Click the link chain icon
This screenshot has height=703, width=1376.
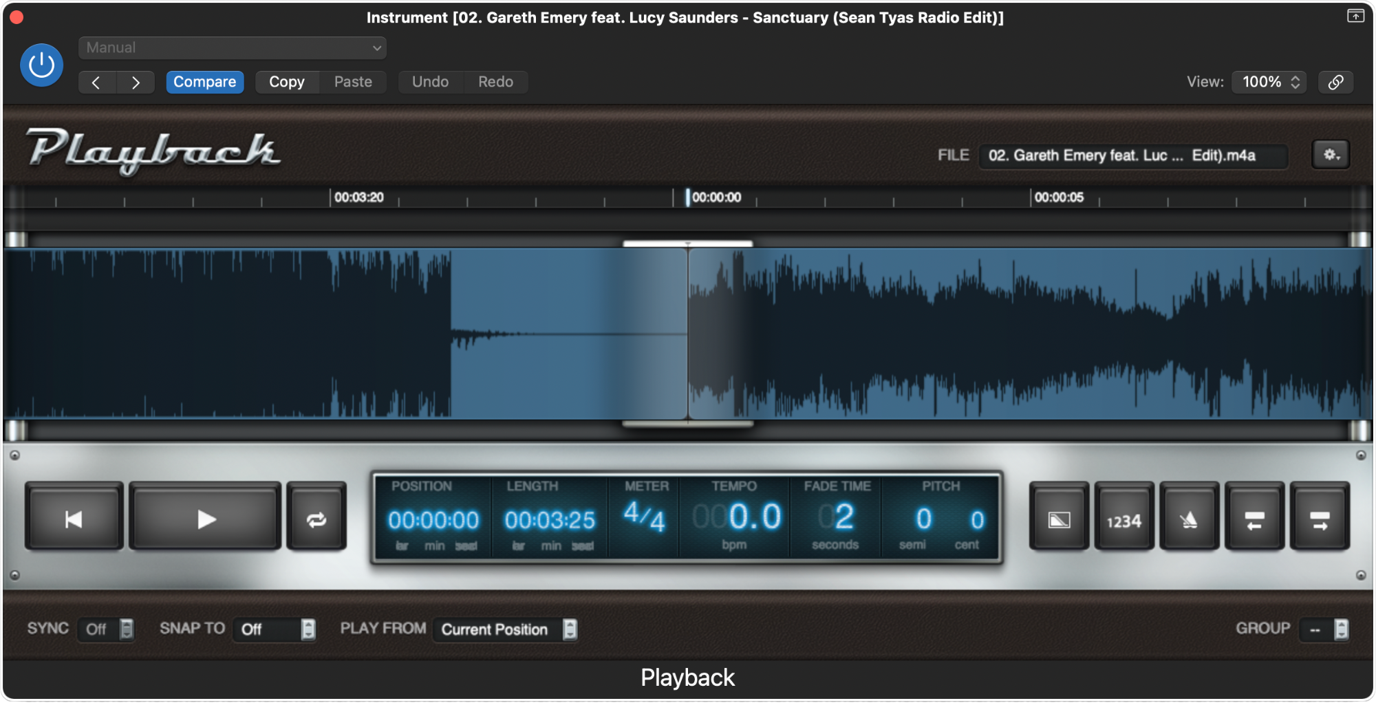[1335, 82]
